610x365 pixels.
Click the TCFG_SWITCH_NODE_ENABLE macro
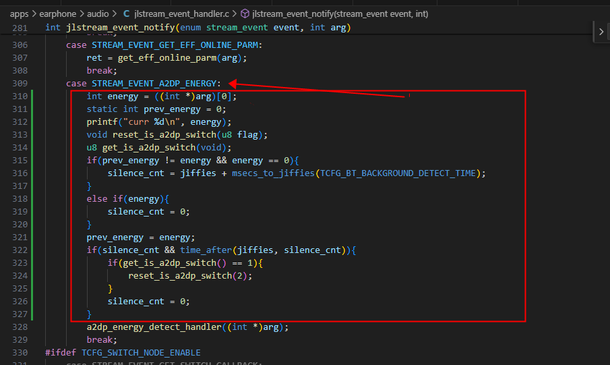click(x=141, y=353)
